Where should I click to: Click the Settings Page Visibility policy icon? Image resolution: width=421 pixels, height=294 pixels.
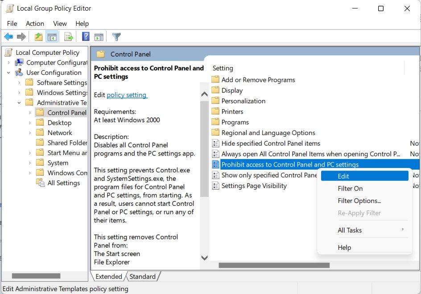pyautogui.click(x=215, y=186)
